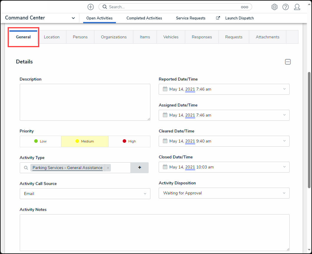Screen dimensions: 312x254
Task: Set priority to Medium
Action: (x=85, y=141)
